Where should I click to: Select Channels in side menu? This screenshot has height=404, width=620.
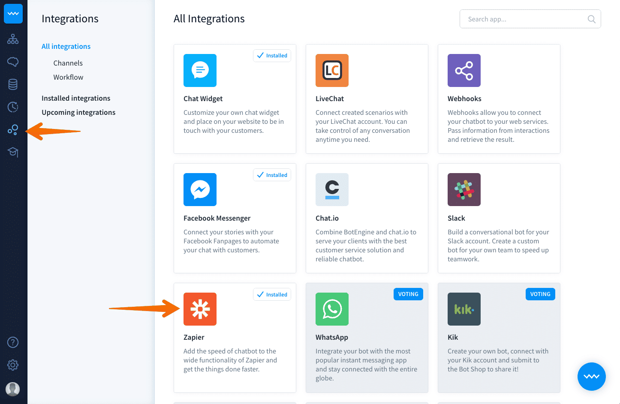click(x=68, y=63)
